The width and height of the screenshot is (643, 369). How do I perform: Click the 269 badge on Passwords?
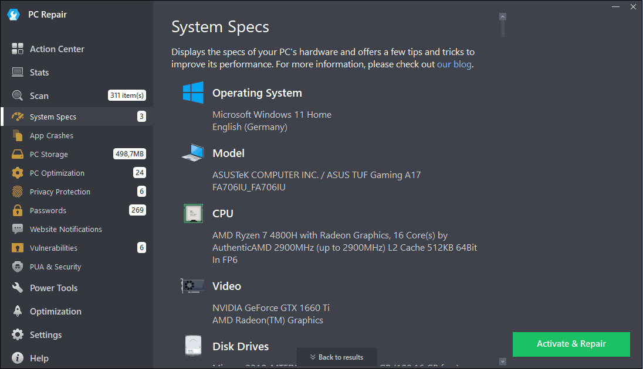pyautogui.click(x=138, y=210)
